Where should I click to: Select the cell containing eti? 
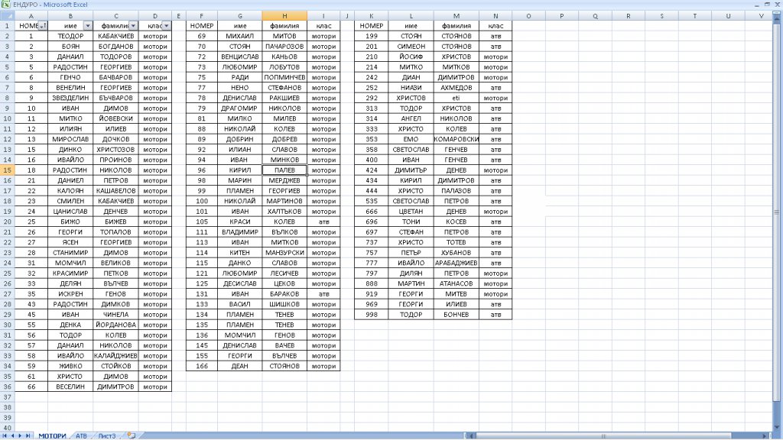(456, 99)
